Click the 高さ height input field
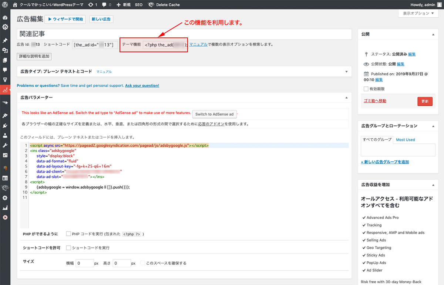The height and width of the screenshot is (285, 444). click(121, 263)
